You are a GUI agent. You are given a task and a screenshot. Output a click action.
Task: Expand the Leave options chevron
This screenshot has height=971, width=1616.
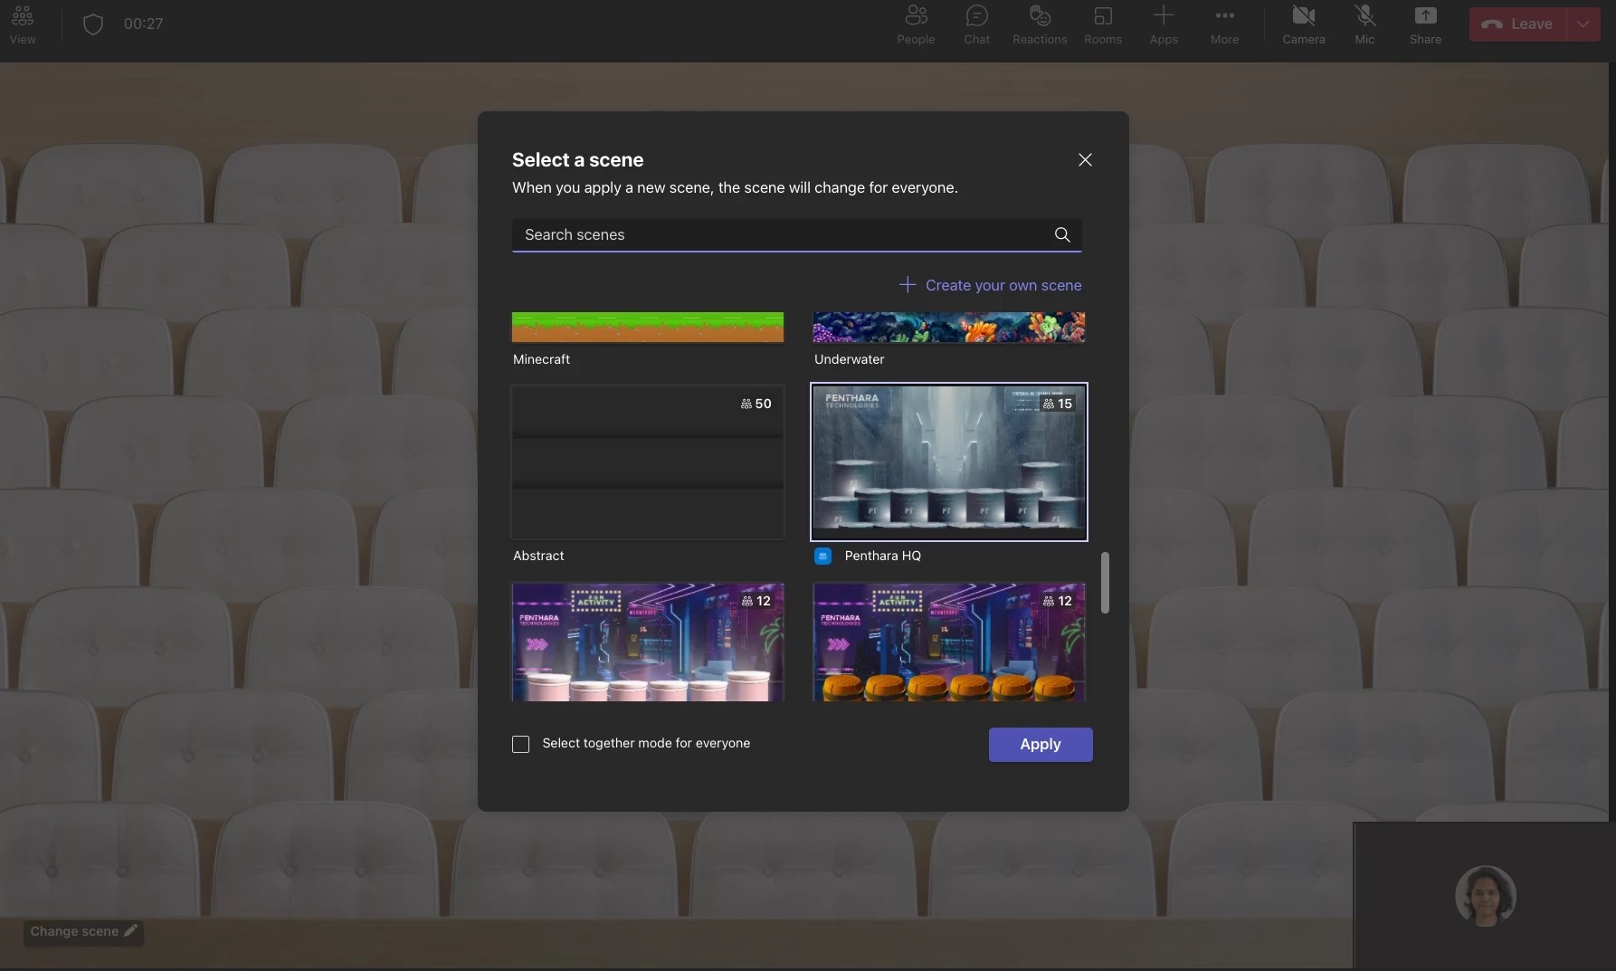click(1583, 24)
